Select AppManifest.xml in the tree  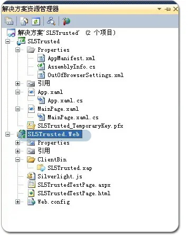coord(71,58)
